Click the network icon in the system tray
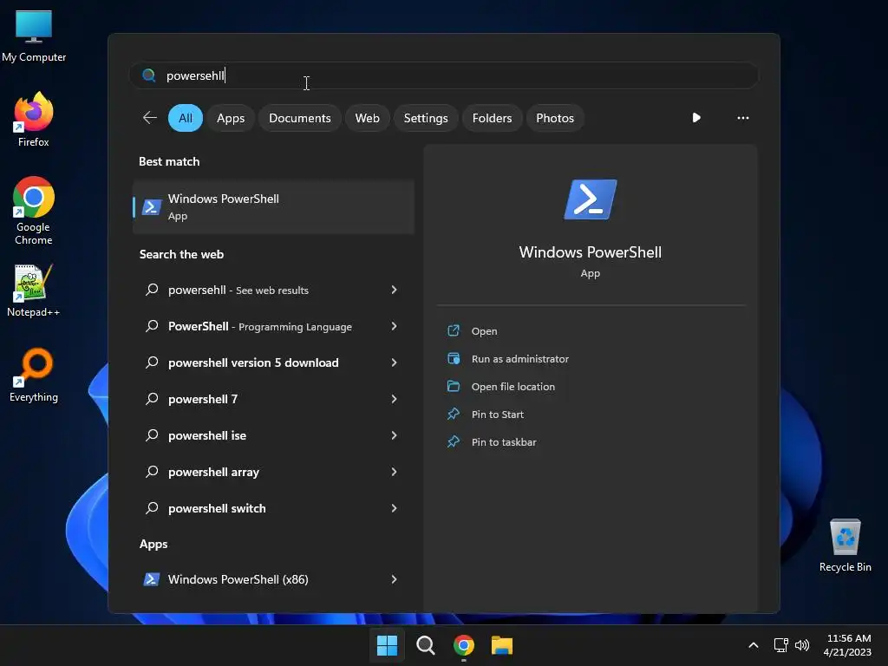 (x=781, y=645)
